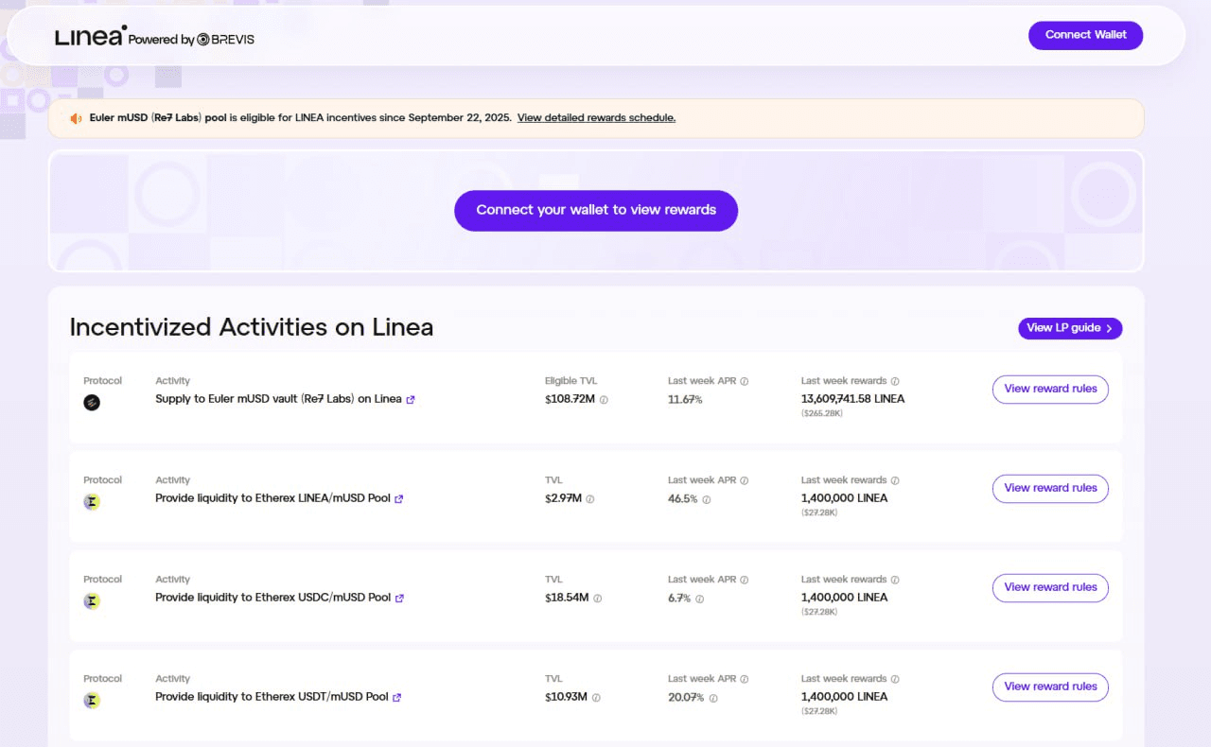The height and width of the screenshot is (747, 1211).
Task: Click Provide liquidity to Etherex USDC/mUSD Pool
Action: [x=272, y=598]
